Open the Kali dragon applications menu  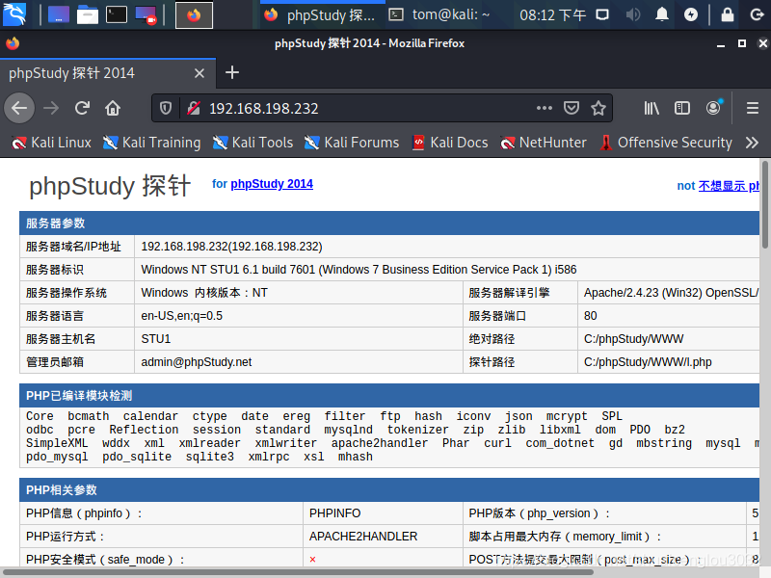(14, 14)
